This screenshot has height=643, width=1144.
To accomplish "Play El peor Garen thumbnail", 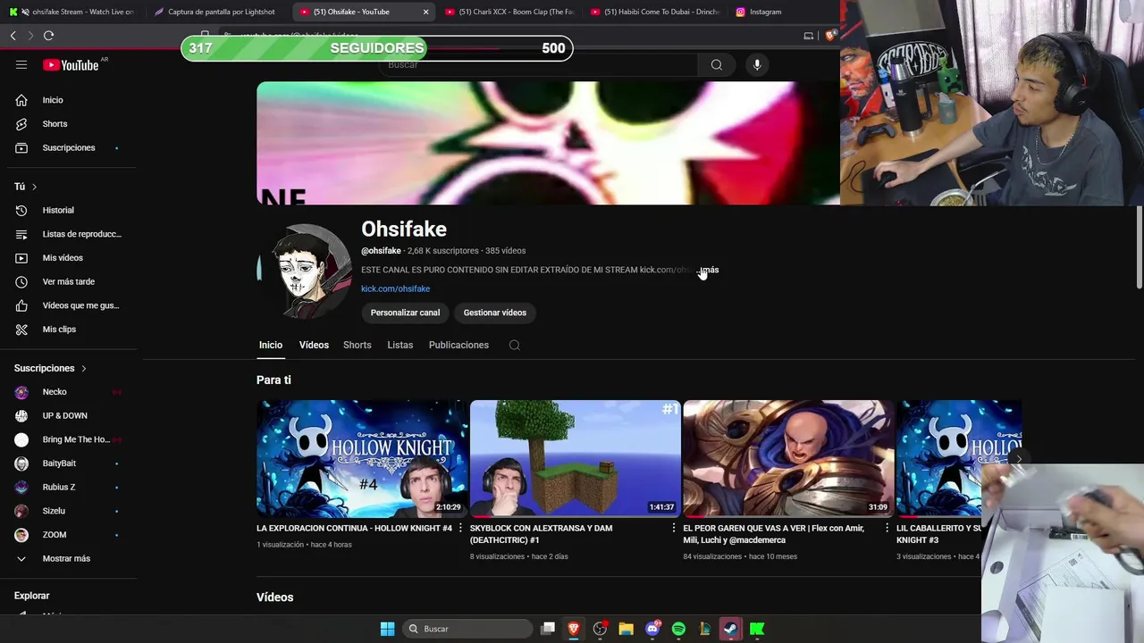I will click(x=788, y=459).
